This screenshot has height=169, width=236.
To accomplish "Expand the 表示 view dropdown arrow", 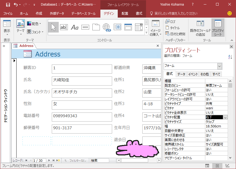I will point(7,35).
